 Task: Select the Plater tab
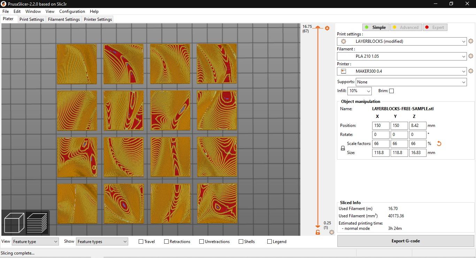point(8,19)
